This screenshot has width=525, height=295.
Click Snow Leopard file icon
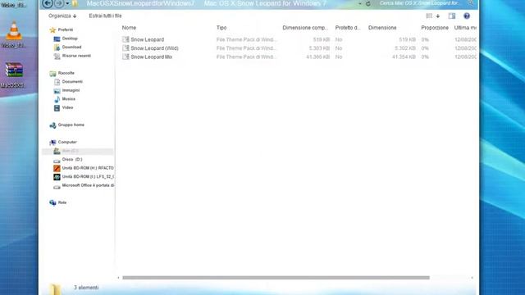(126, 39)
